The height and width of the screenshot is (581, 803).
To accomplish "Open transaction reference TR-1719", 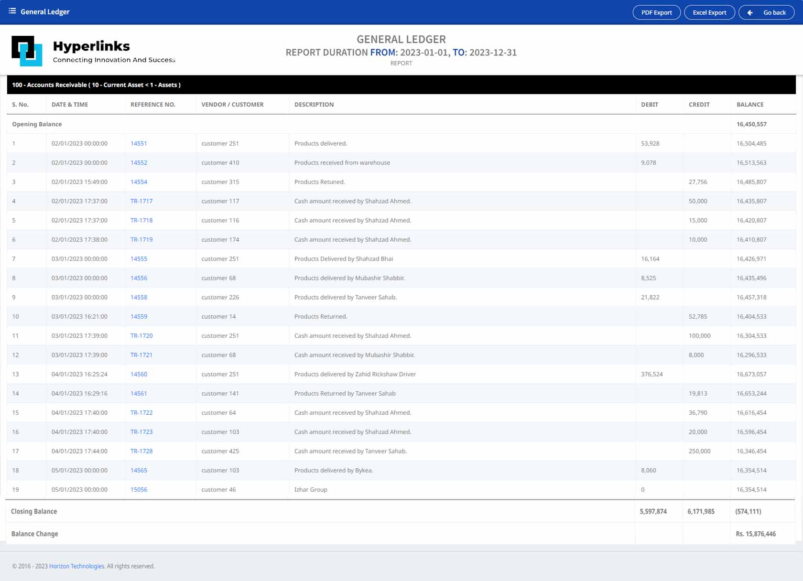I will (x=141, y=239).
